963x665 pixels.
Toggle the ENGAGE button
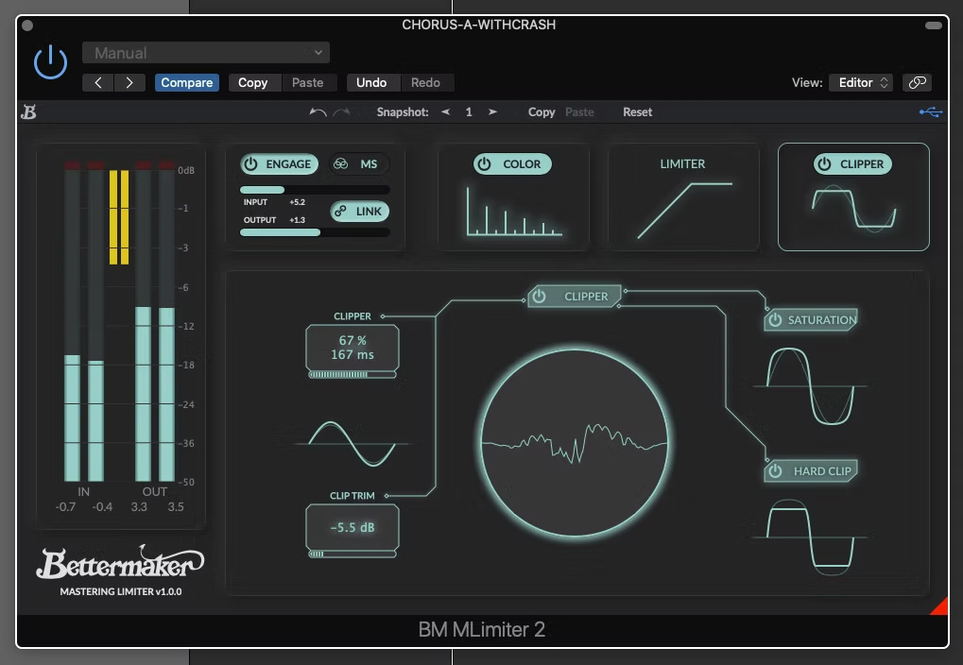280,164
